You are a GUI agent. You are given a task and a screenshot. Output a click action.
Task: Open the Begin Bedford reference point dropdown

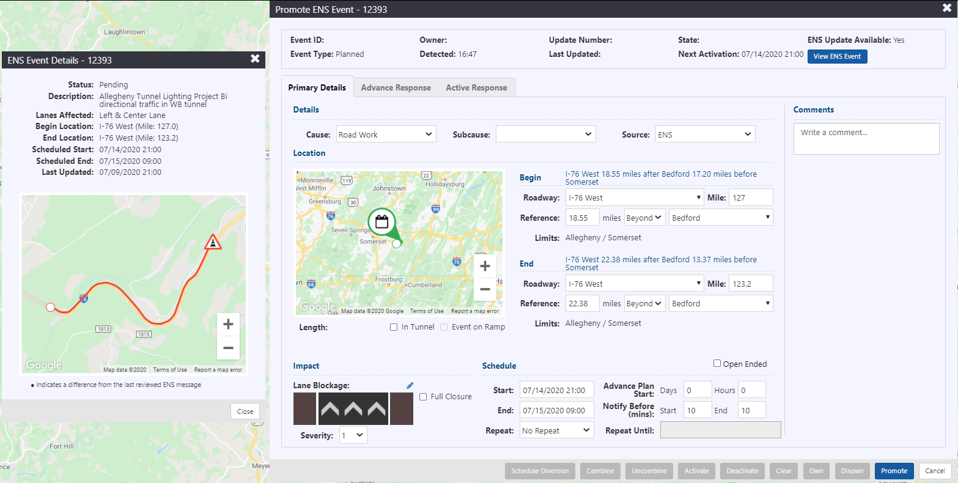721,218
